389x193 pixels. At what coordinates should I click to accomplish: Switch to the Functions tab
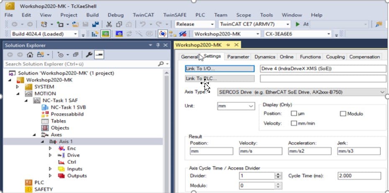coord(310,57)
